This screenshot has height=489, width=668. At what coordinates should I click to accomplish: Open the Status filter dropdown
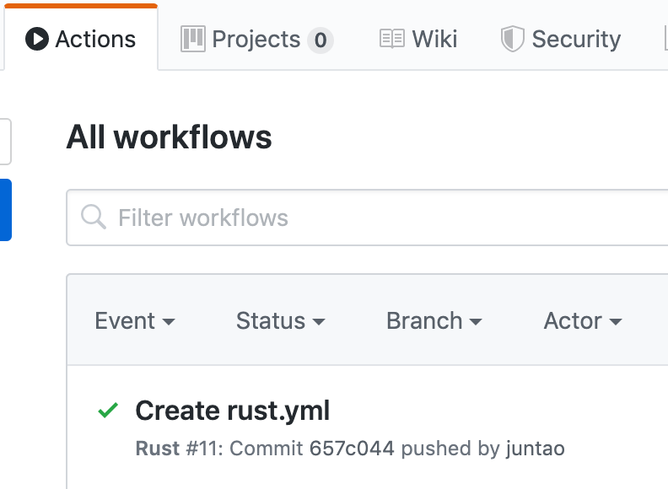coord(280,320)
